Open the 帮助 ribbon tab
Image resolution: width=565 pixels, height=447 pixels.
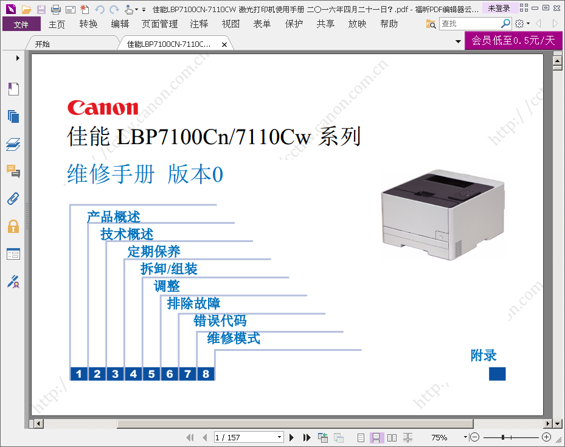click(389, 24)
